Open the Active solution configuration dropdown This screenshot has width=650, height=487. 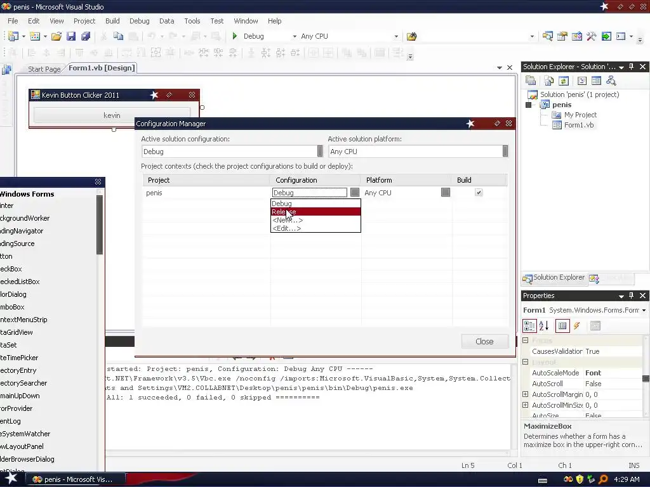(x=320, y=151)
